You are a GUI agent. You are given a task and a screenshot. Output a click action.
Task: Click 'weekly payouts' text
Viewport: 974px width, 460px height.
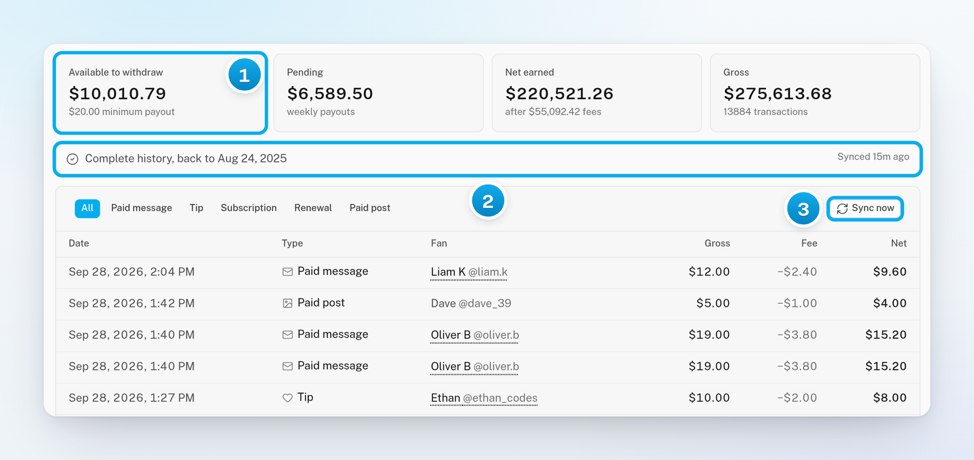[x=321, y=112]
